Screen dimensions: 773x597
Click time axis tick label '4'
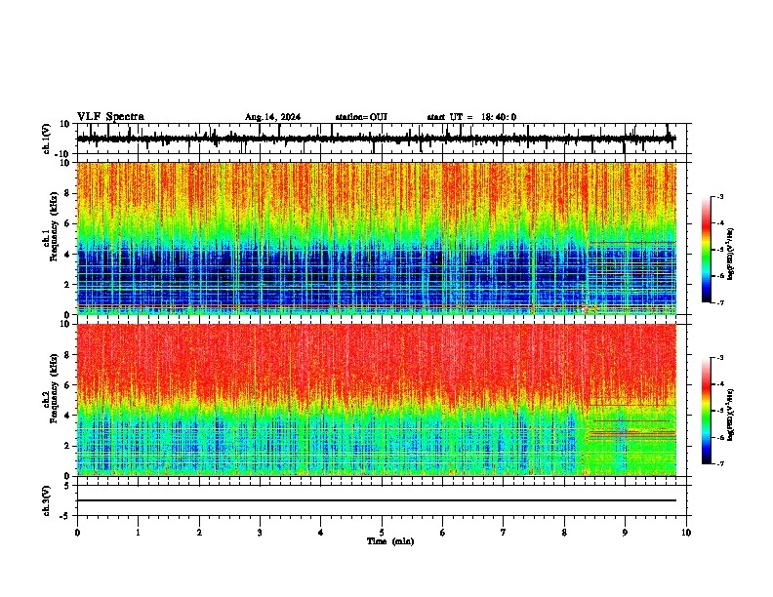321,533
